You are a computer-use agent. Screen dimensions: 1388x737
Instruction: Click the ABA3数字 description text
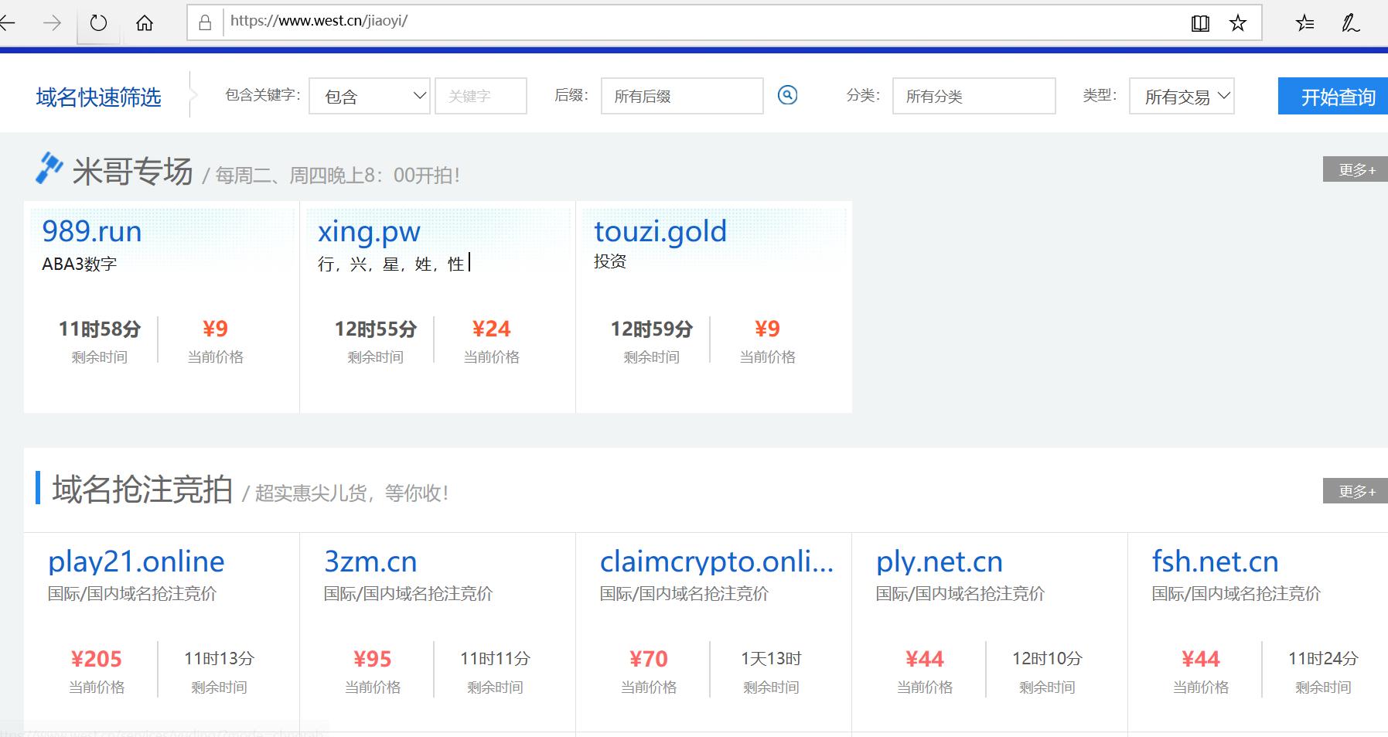point(80,264)
